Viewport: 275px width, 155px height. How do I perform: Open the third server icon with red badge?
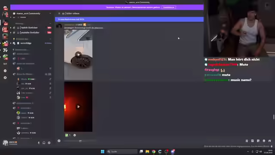pyautogui.click(x=5, y=22)
